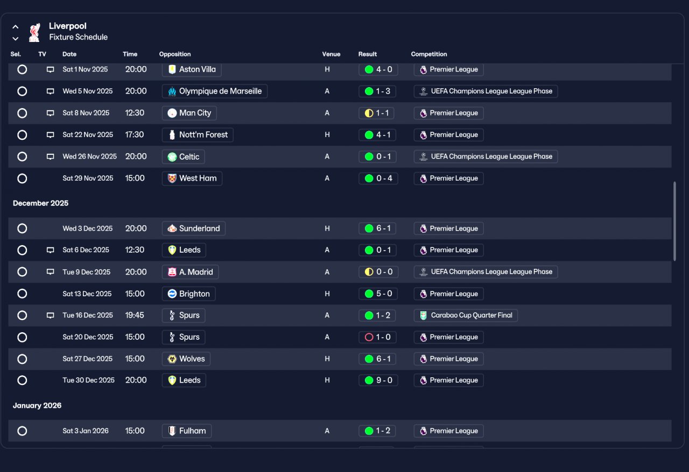This screenshot has height=472, width=689.
Task: Sort by the Opposition column header
Action: (x=175, y=54)
